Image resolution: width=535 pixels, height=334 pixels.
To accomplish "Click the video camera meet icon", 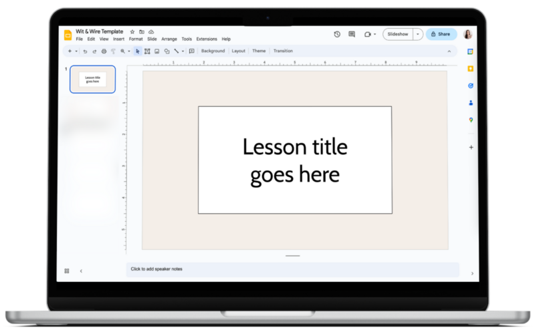I will 367,34.
